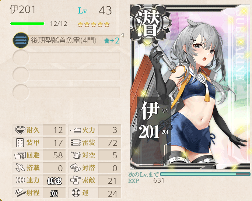Click the armor plate icon

click(20, 142)
